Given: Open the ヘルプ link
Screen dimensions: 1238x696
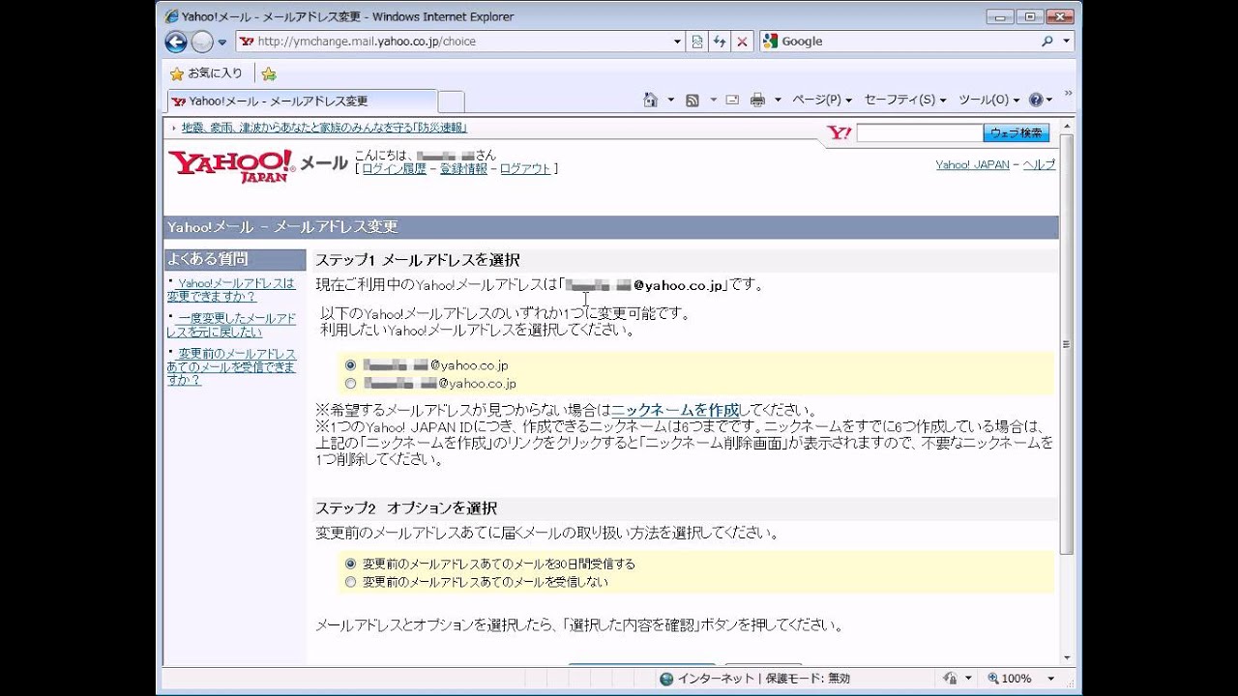Looking at the screenshot, I should [x=1039, y=165].
